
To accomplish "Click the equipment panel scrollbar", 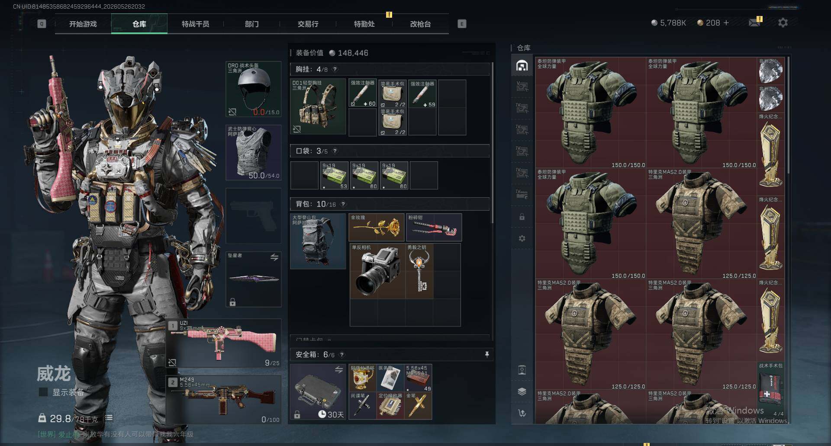I will tap(492, 143).
